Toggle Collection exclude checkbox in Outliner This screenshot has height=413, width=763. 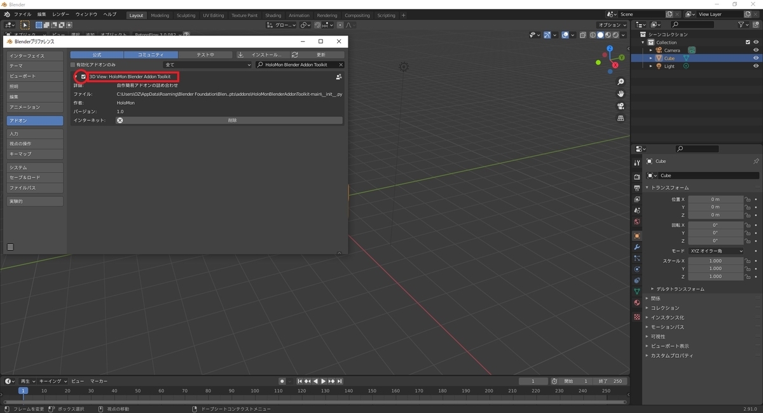pyautogui.click(x=748, y=43)
